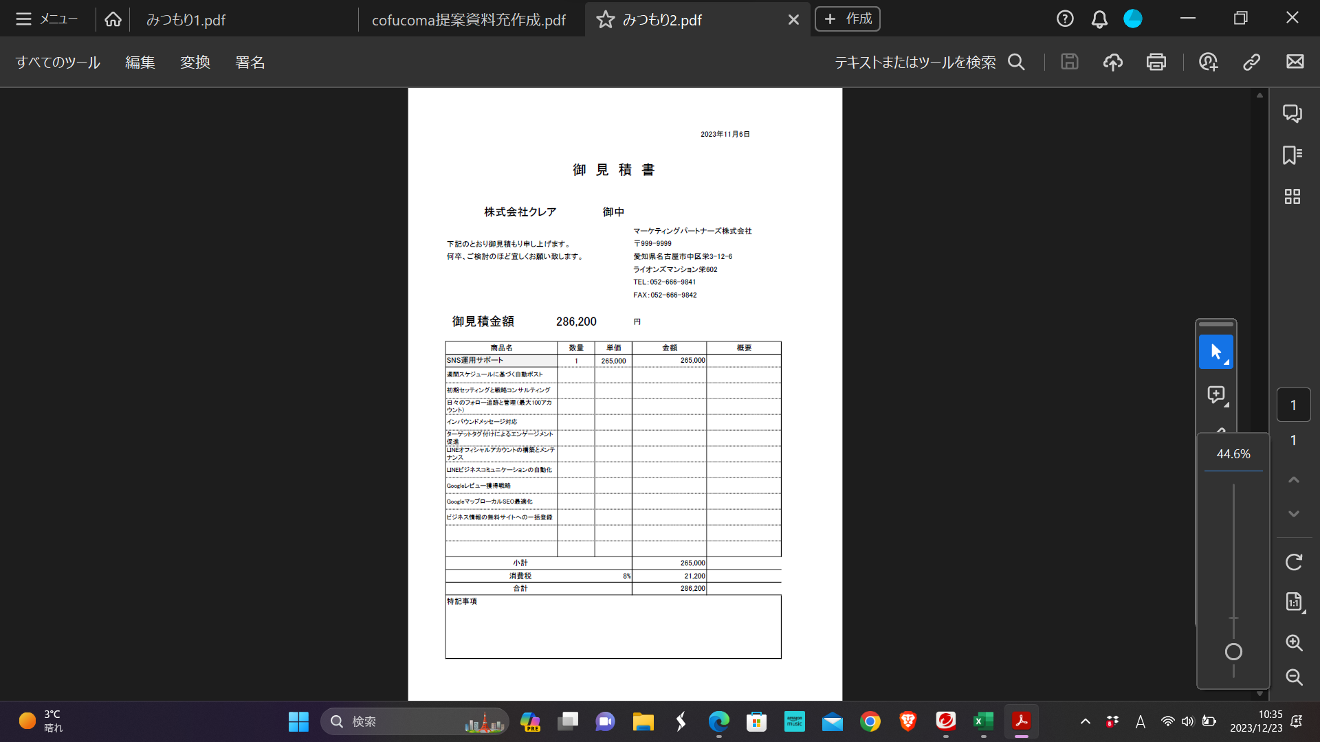The width and height of the screenshot is (1320, 742).
Task: Show page thumbnails grid icon
Action: (x=1292, y=197)
